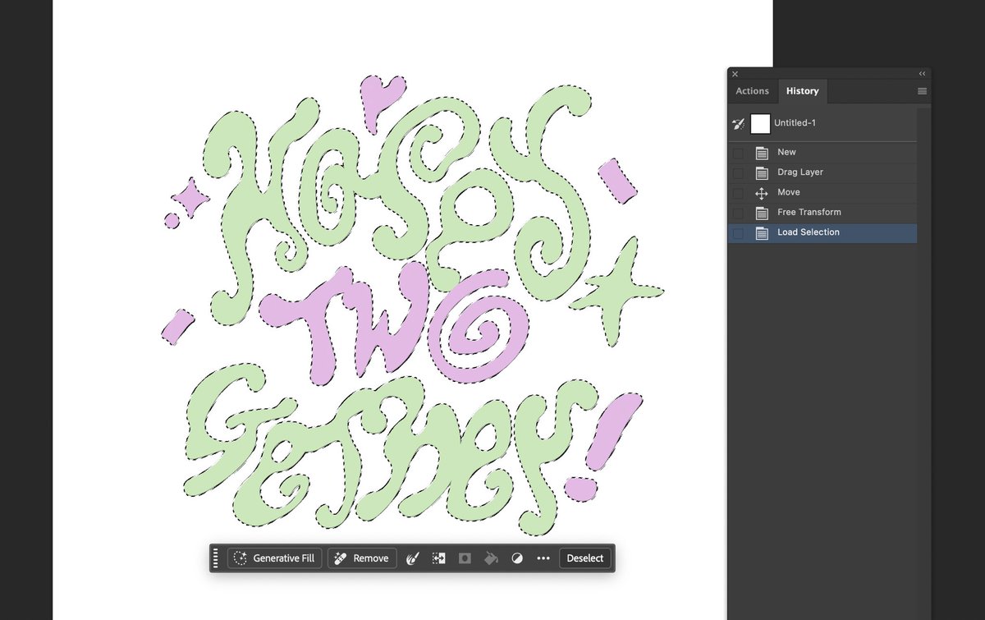The image size is (985, 620).
Task: Click the document icon beside Drag Layer
Action: tap(761, 172)
